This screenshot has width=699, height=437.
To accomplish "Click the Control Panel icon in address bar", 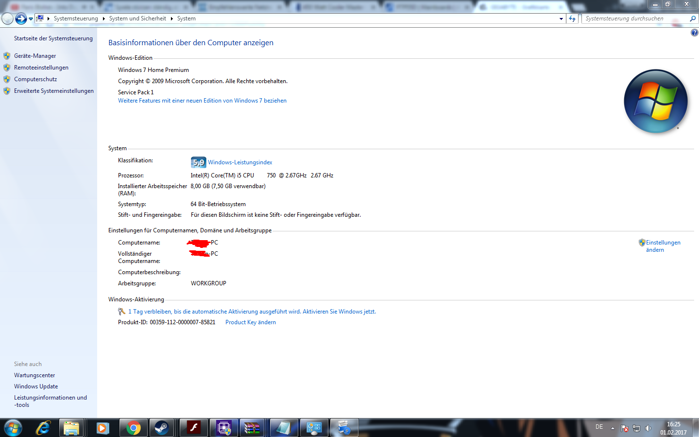I will [x=40, y=18].
